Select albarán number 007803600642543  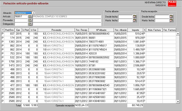pos(99,85)
